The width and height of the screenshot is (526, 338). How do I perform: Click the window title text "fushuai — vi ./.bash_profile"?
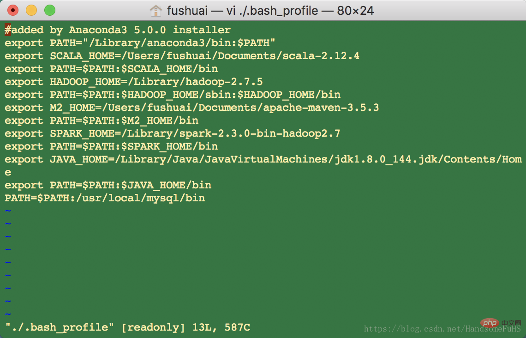pyautogui.click(x=243, y=11)
